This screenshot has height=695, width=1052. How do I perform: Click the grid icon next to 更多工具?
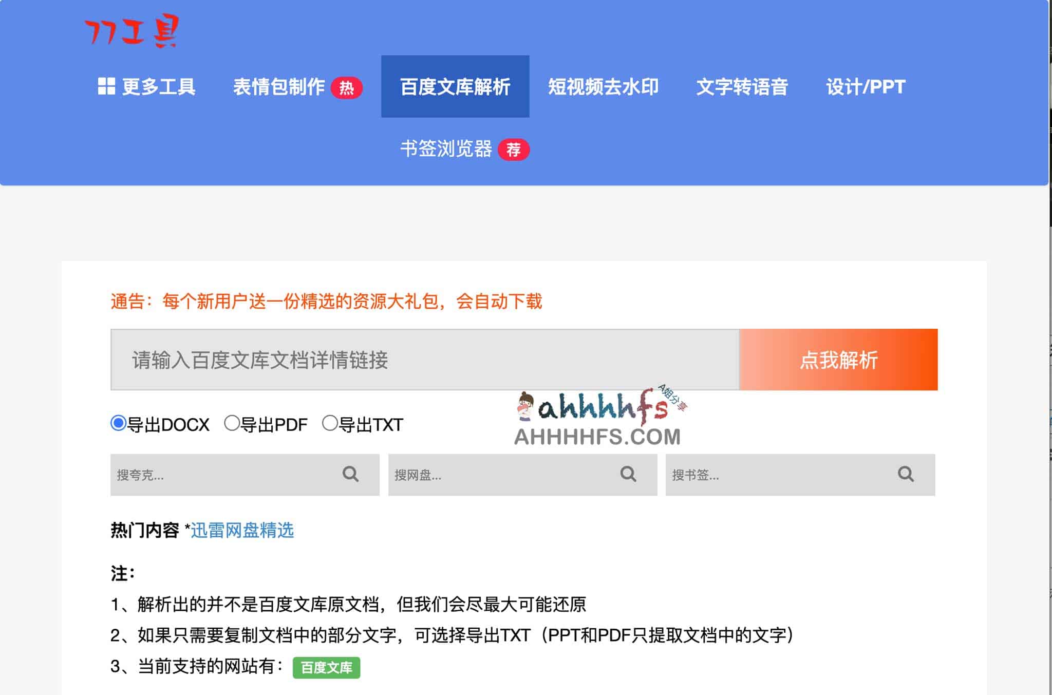pos(106,86)
